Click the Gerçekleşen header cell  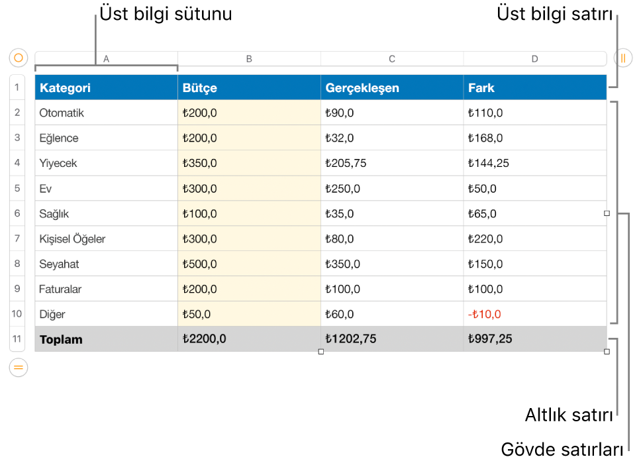coord(392,87)
